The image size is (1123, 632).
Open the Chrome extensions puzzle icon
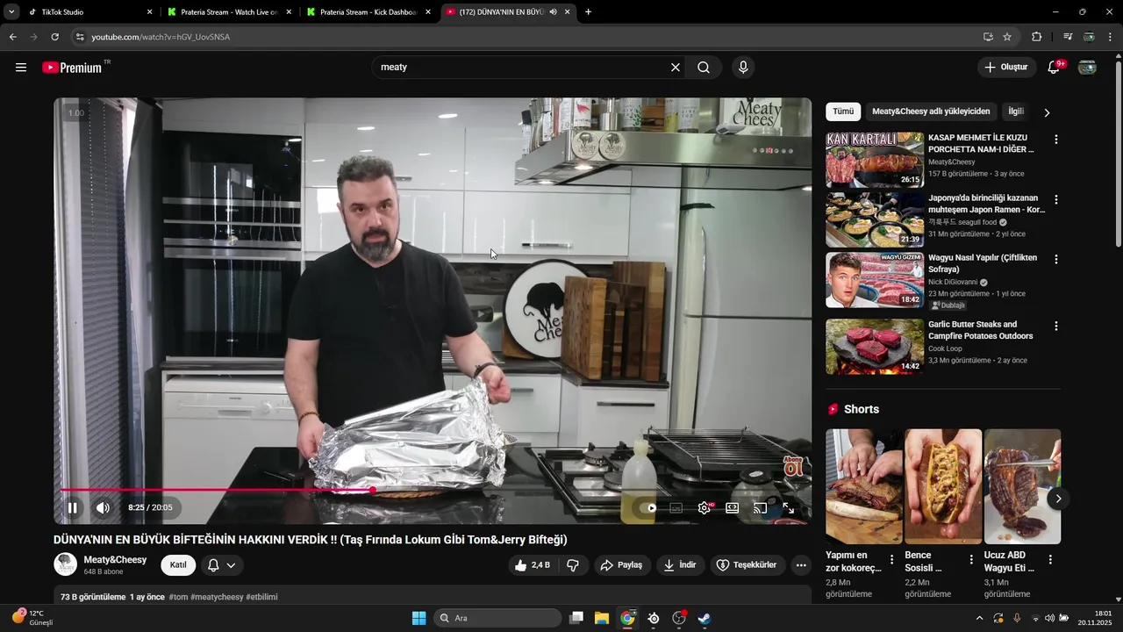click(1036, 37)
